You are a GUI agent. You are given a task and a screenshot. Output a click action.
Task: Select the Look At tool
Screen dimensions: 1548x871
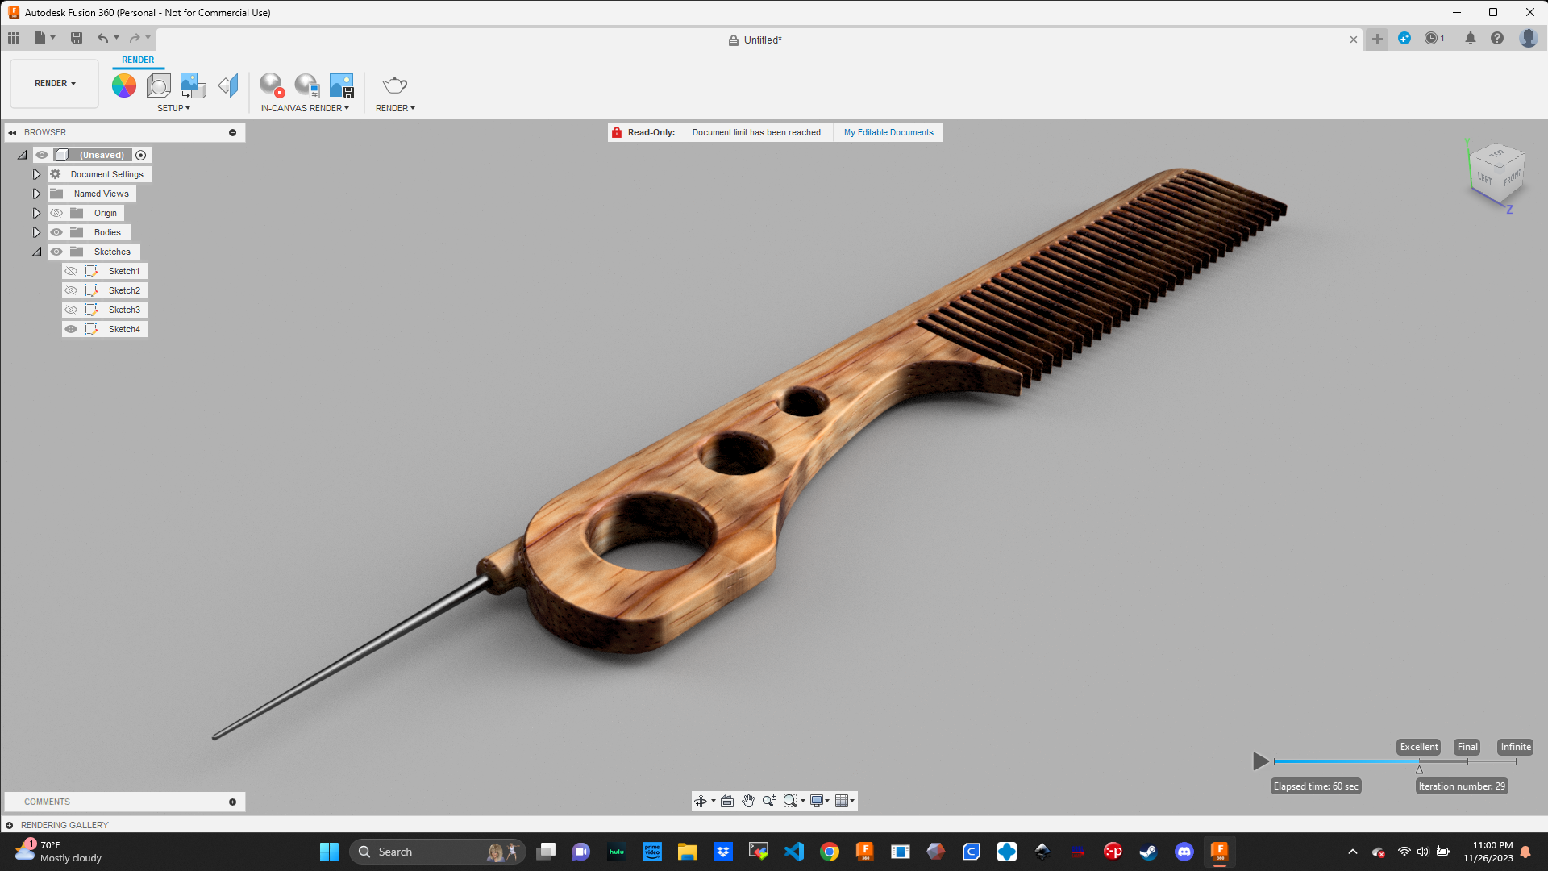[x=727, y=801]
